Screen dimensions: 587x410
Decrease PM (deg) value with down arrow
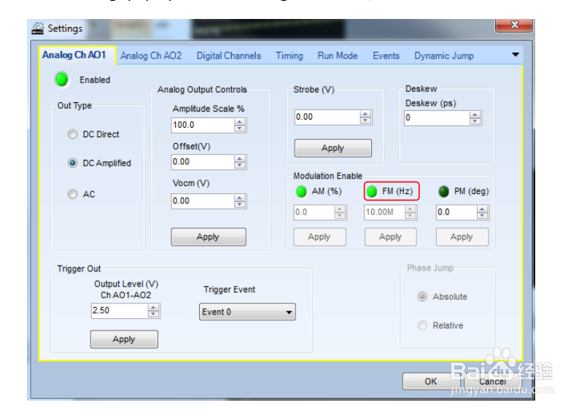[482, 216]
